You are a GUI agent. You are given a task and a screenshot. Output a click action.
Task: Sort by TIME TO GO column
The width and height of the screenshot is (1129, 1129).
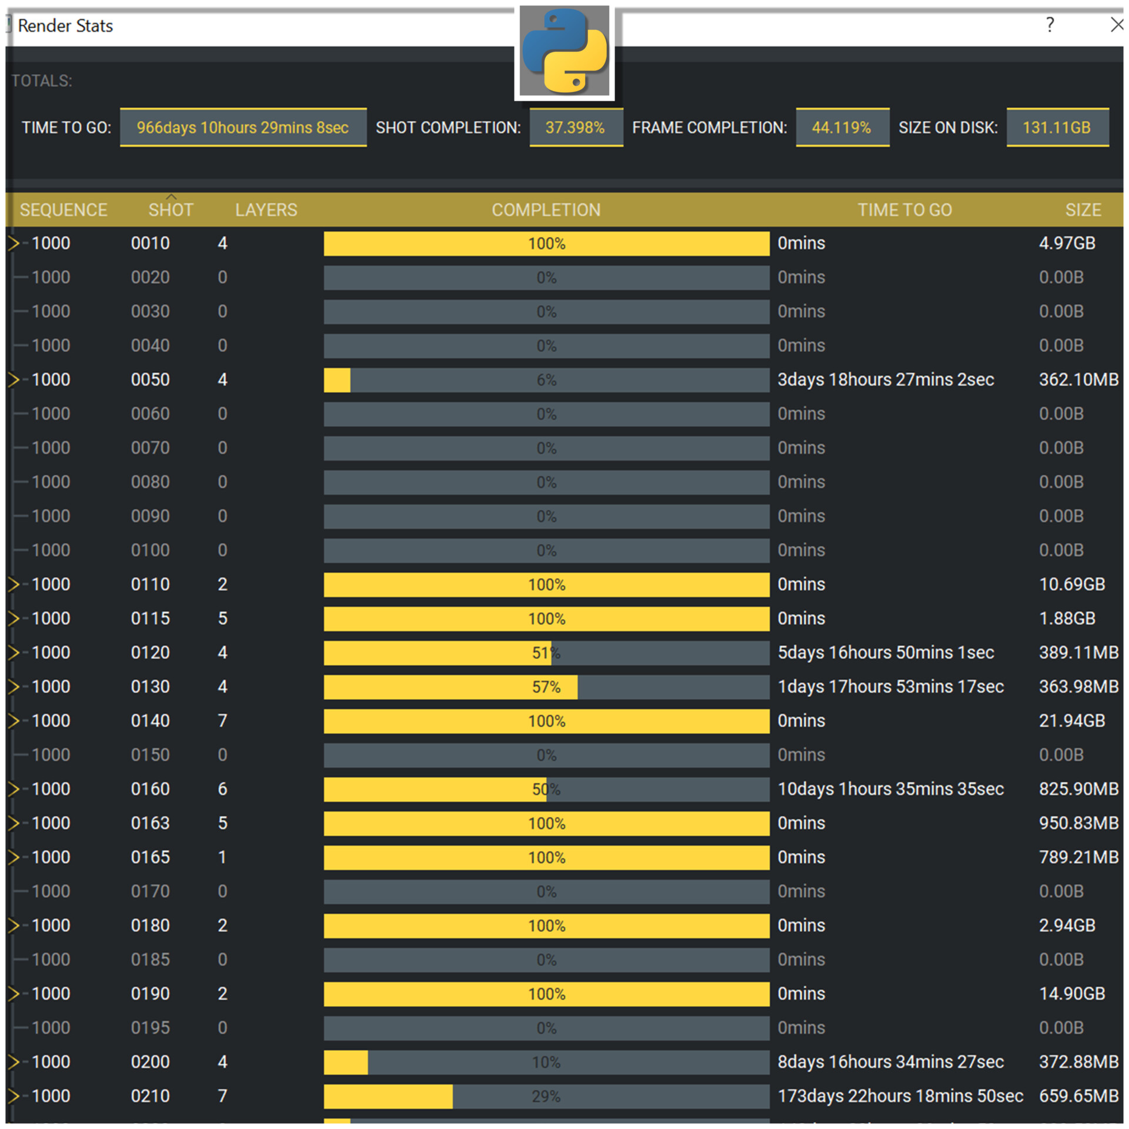(x=904, y=210)
